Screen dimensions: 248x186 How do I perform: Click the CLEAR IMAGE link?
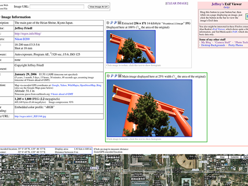[177, 3]
